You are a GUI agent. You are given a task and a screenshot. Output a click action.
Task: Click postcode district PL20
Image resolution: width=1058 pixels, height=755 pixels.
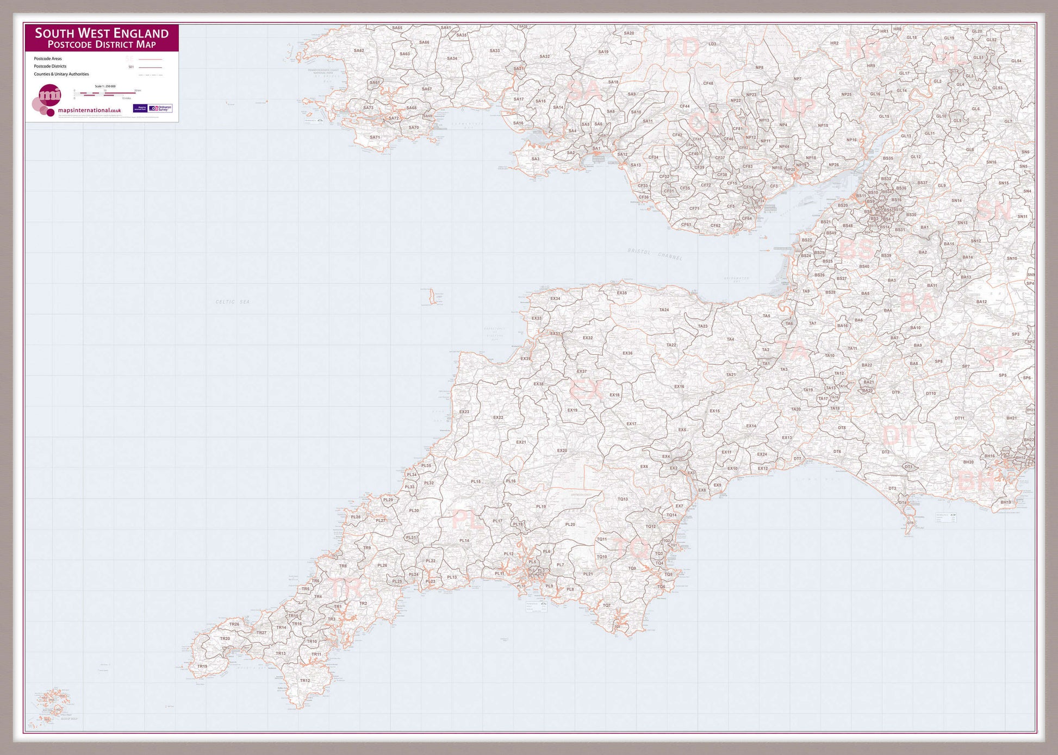pyautogui.click(x=570, y=525)
